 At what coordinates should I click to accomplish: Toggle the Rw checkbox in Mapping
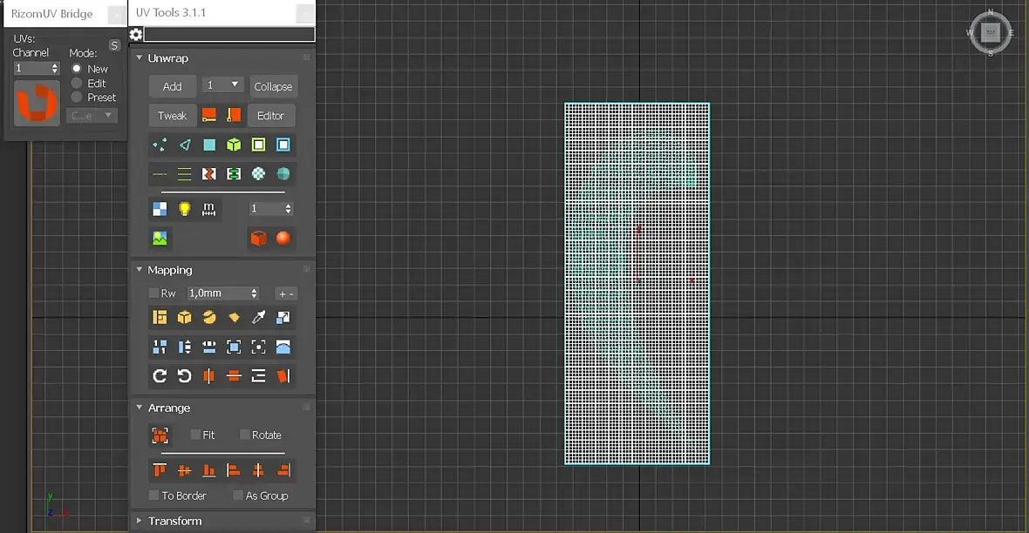[153, 293]
